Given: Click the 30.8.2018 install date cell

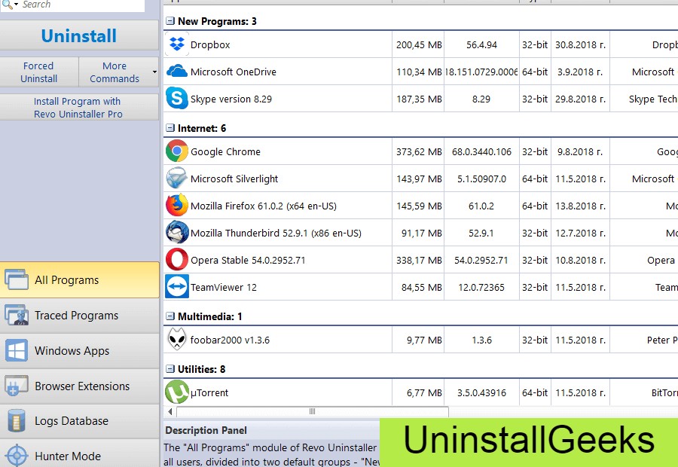Looking at the screenshot, I should [580, 44].
